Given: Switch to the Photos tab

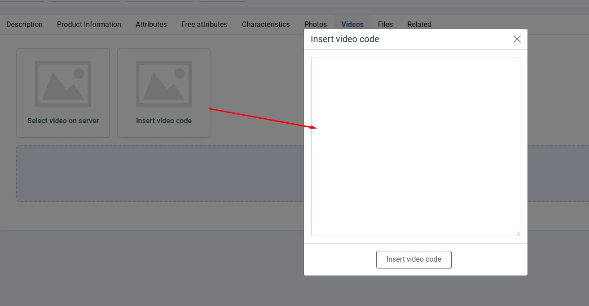Looking at the screenshot, I should coord(316,24).
